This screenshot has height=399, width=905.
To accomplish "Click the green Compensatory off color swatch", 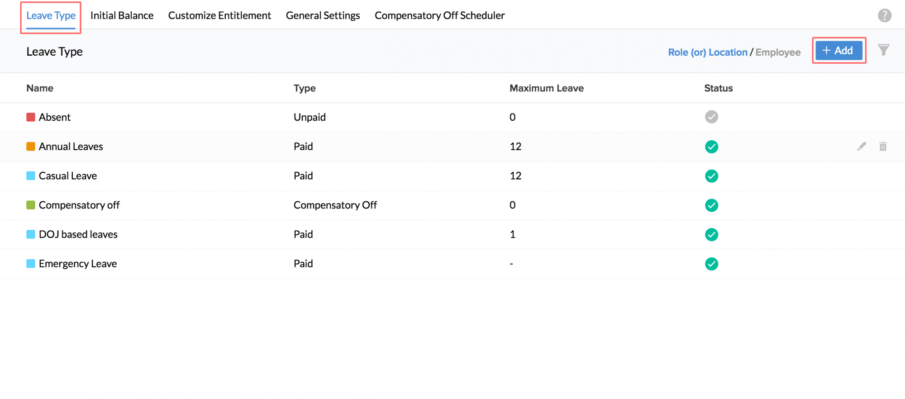I will tap(31, 205).
